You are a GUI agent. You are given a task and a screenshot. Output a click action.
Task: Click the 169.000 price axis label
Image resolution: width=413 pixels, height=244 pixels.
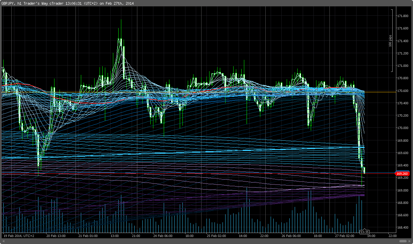click(x=402, y=191)
